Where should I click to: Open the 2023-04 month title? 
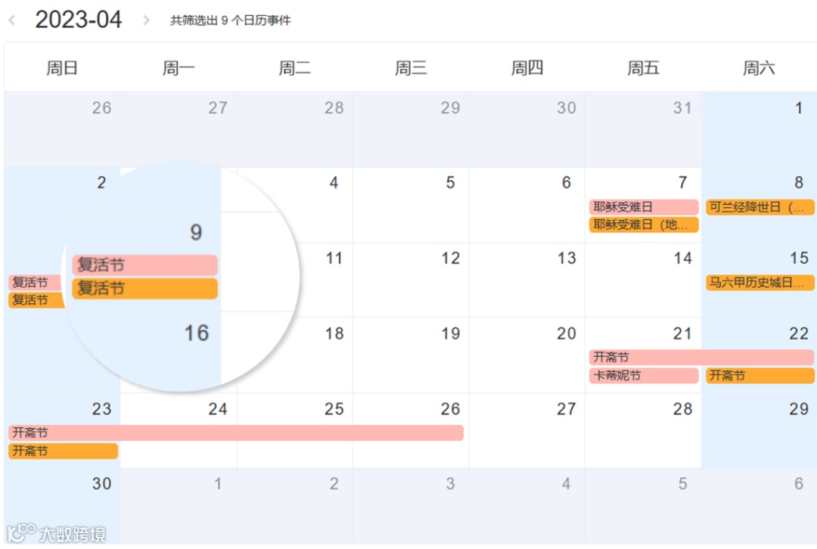[78, 20]
